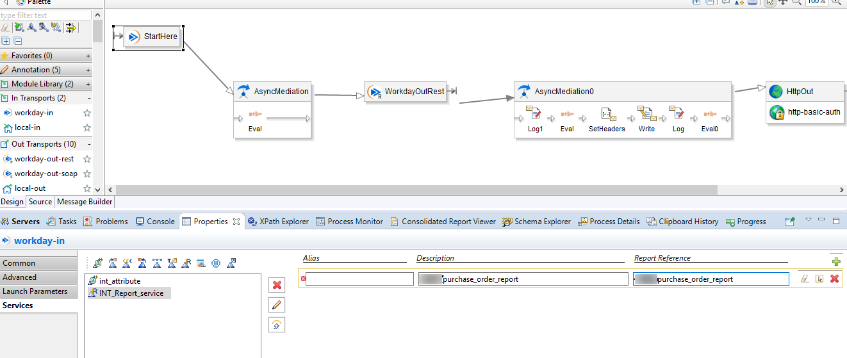
Task: Click the first add attribute service toolbar icon
Action: click(97, 263)
